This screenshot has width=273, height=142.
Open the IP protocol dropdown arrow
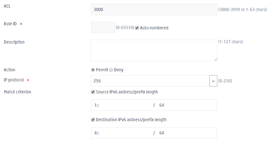click(x=213, y=81)
